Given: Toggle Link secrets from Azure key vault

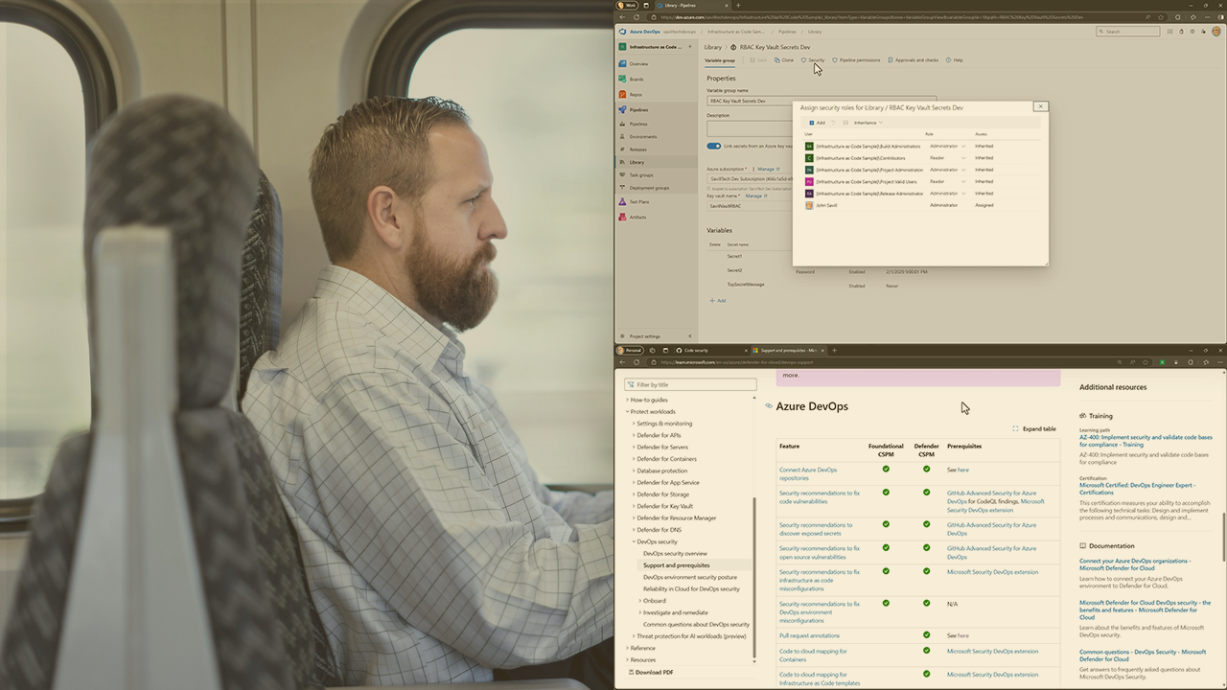Looking at the screenshot, I should point(713,147).
